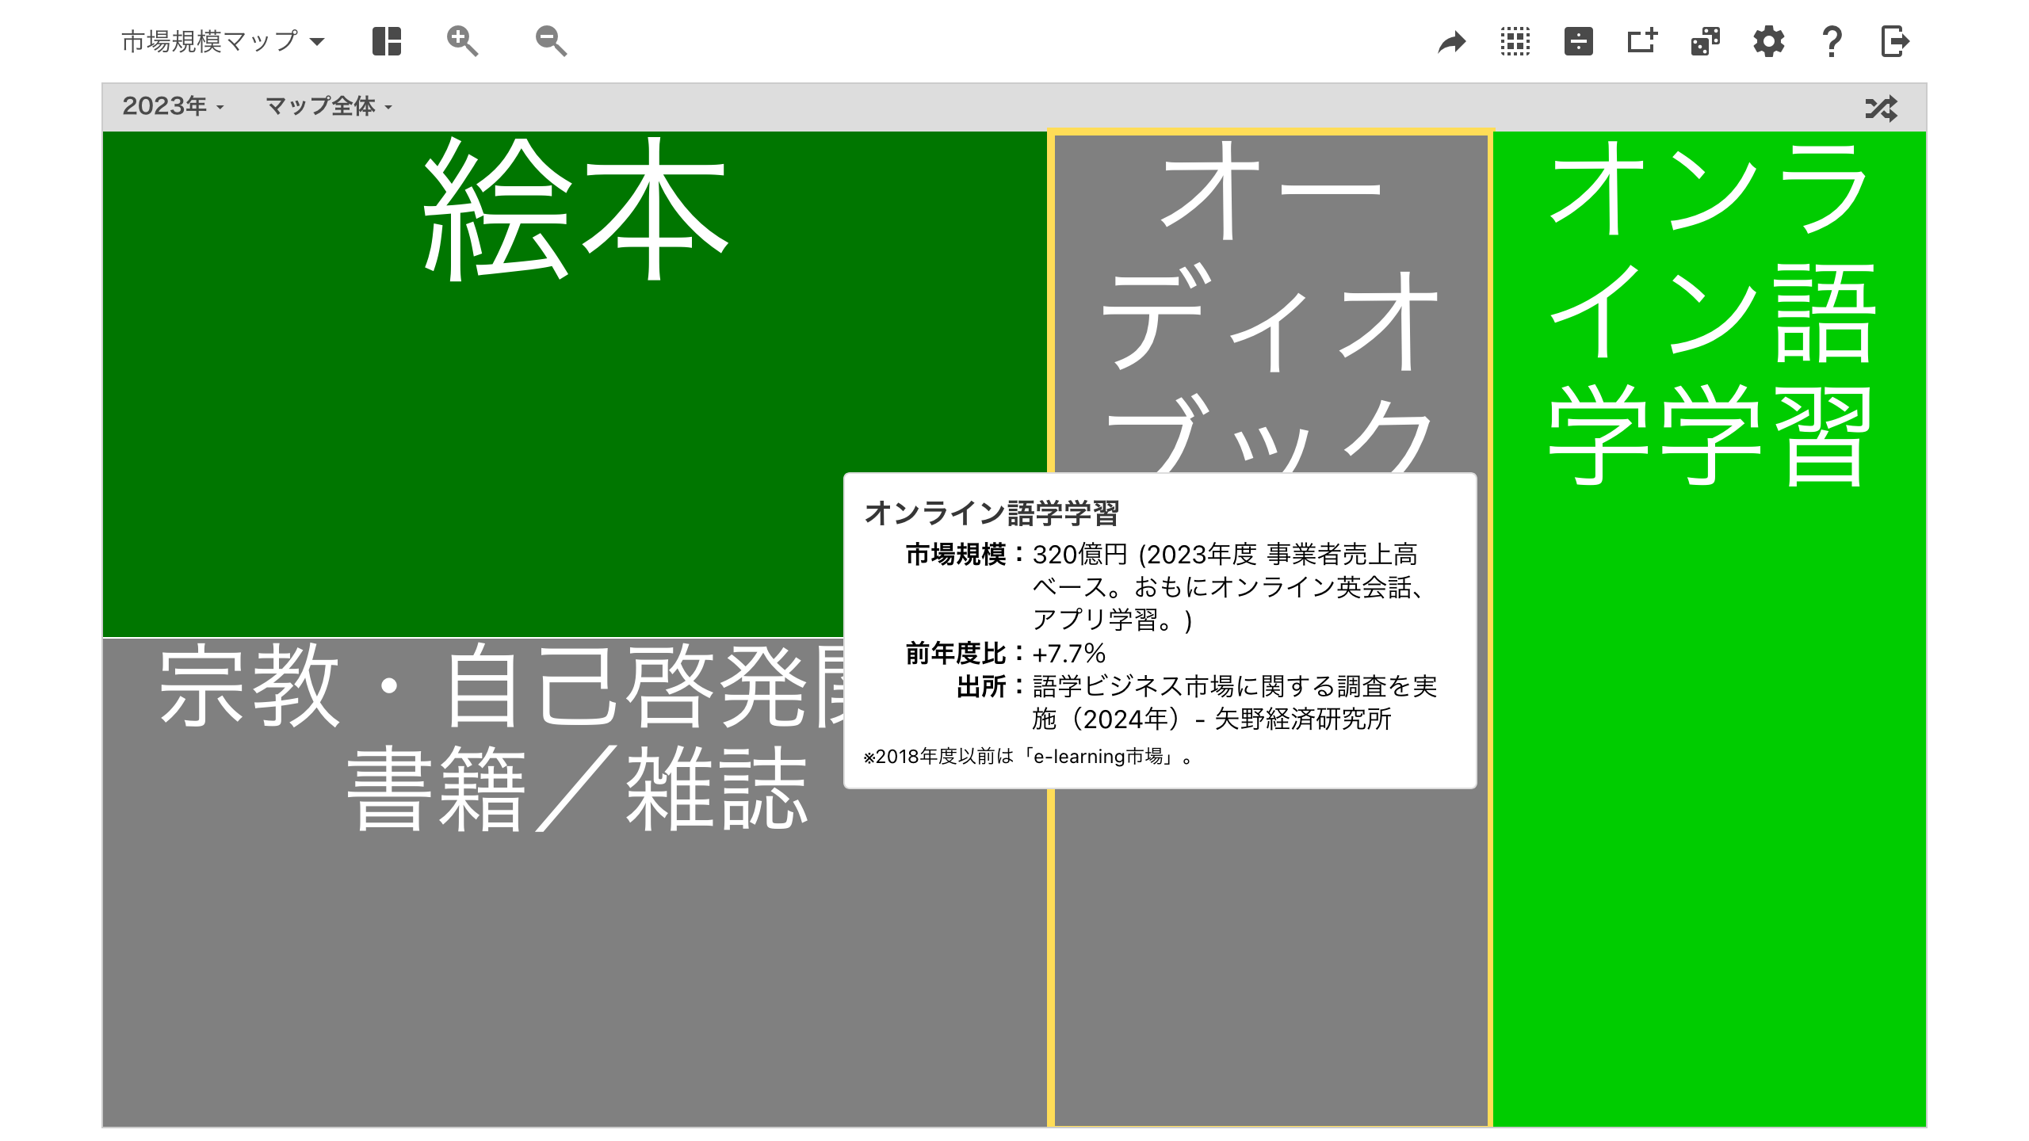This screenshot has width=2029, height=1141.
Task: Click the ※2018年度以前は footnote text
Action: 1028,757
